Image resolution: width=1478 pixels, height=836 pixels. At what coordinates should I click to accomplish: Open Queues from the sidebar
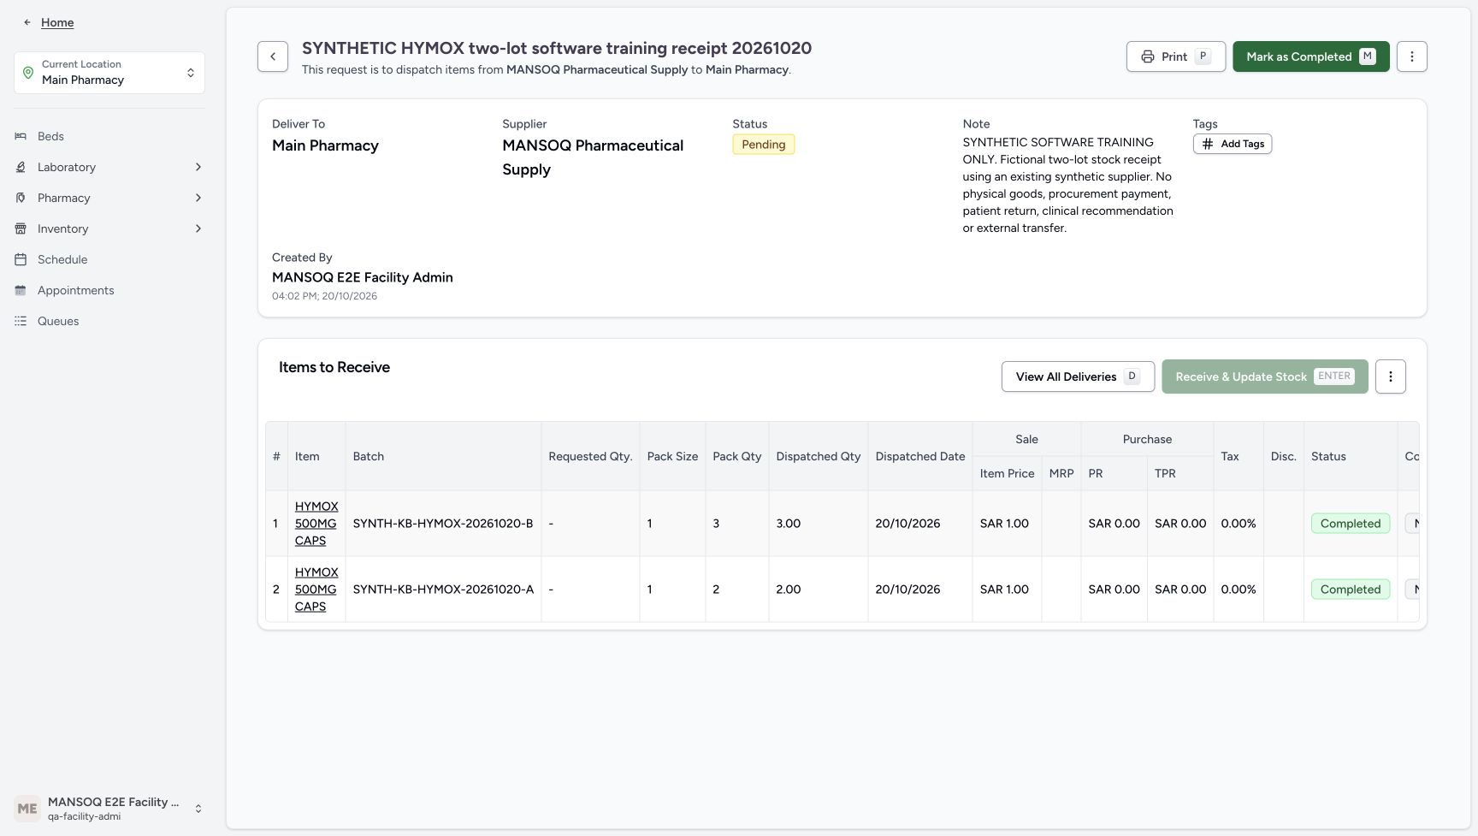[58, 321]
